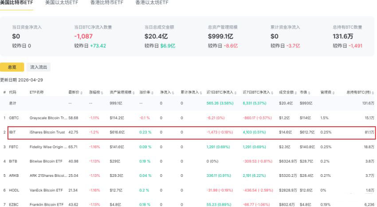Open BITB ticker code
This screenshot has width=377, height=207.
13,161
